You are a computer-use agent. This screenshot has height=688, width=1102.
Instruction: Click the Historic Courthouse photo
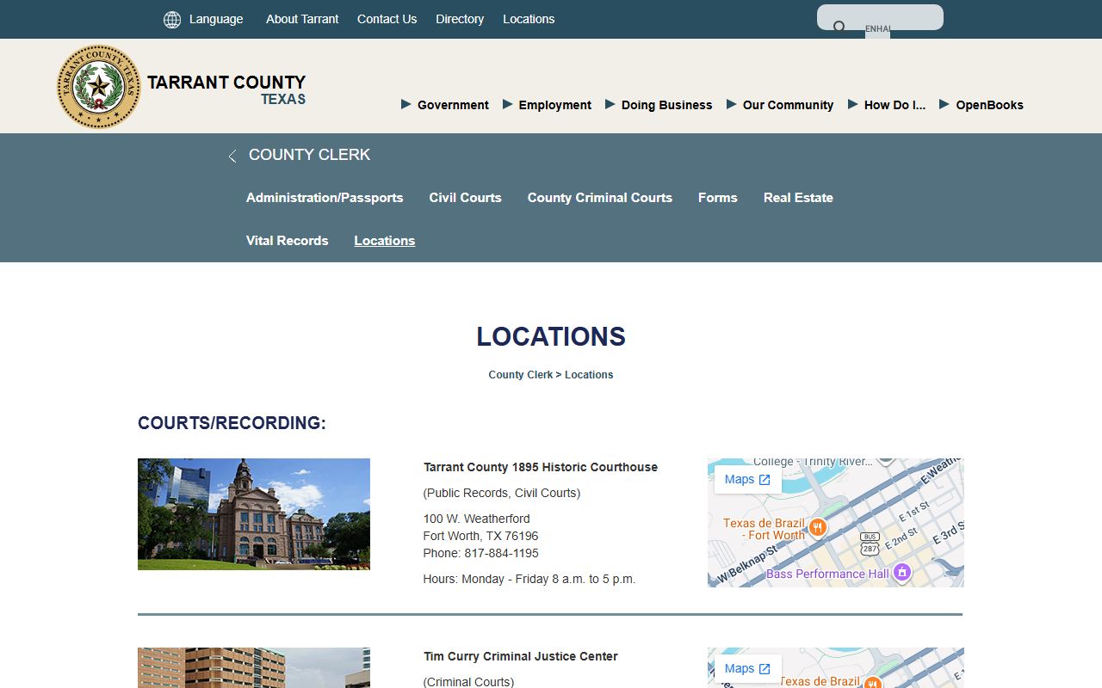tap(254, 514)
